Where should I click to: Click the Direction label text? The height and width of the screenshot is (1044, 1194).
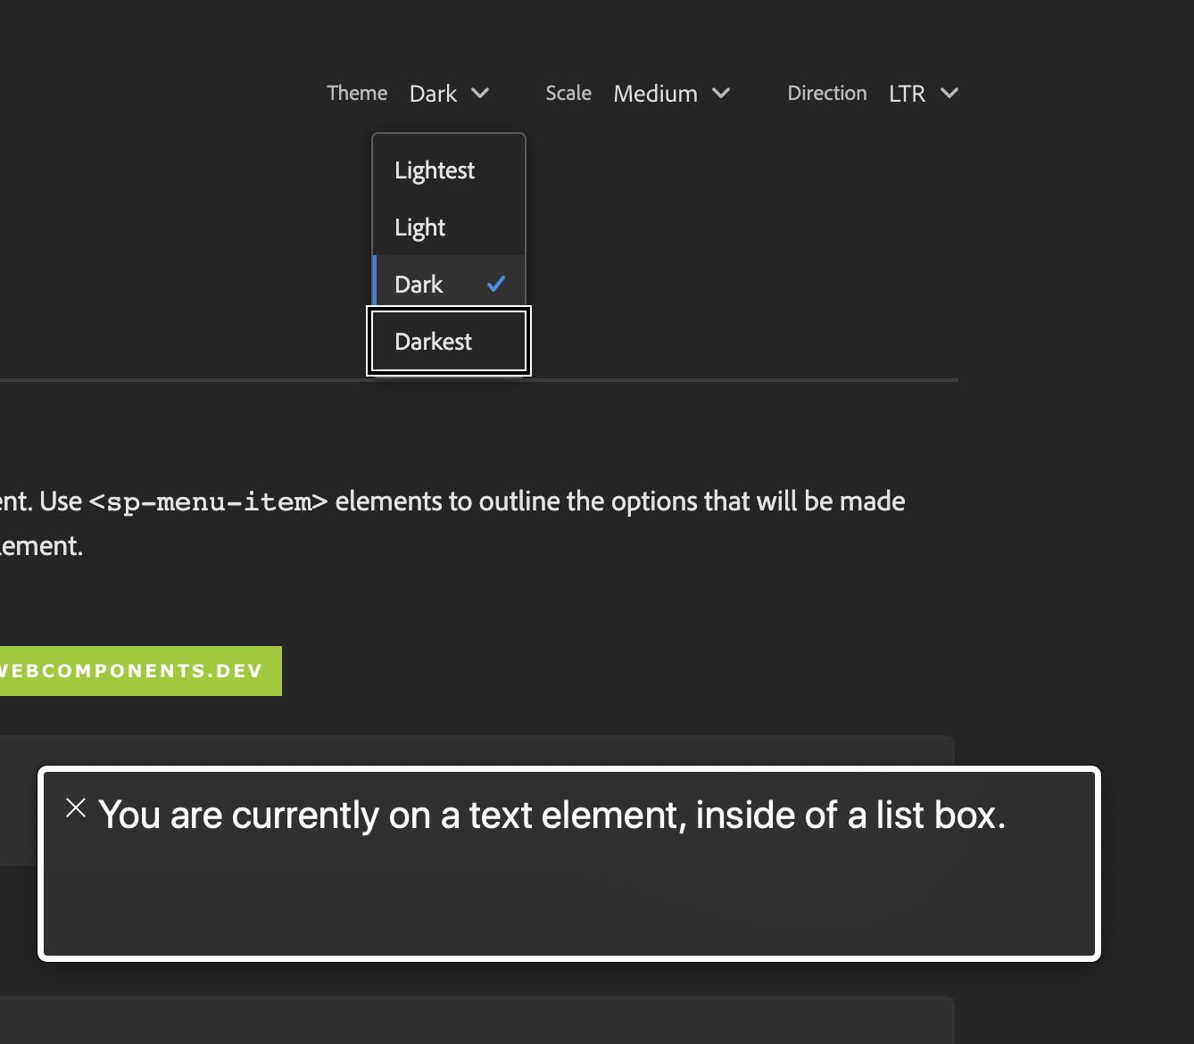826,93
